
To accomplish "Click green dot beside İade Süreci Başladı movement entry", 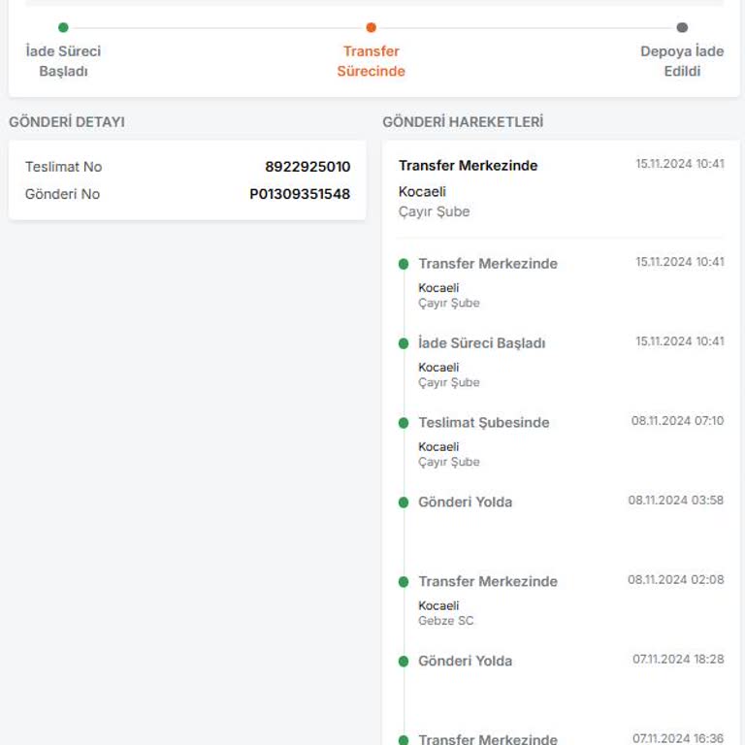I will pyautogui.click(x=404, y=343).
